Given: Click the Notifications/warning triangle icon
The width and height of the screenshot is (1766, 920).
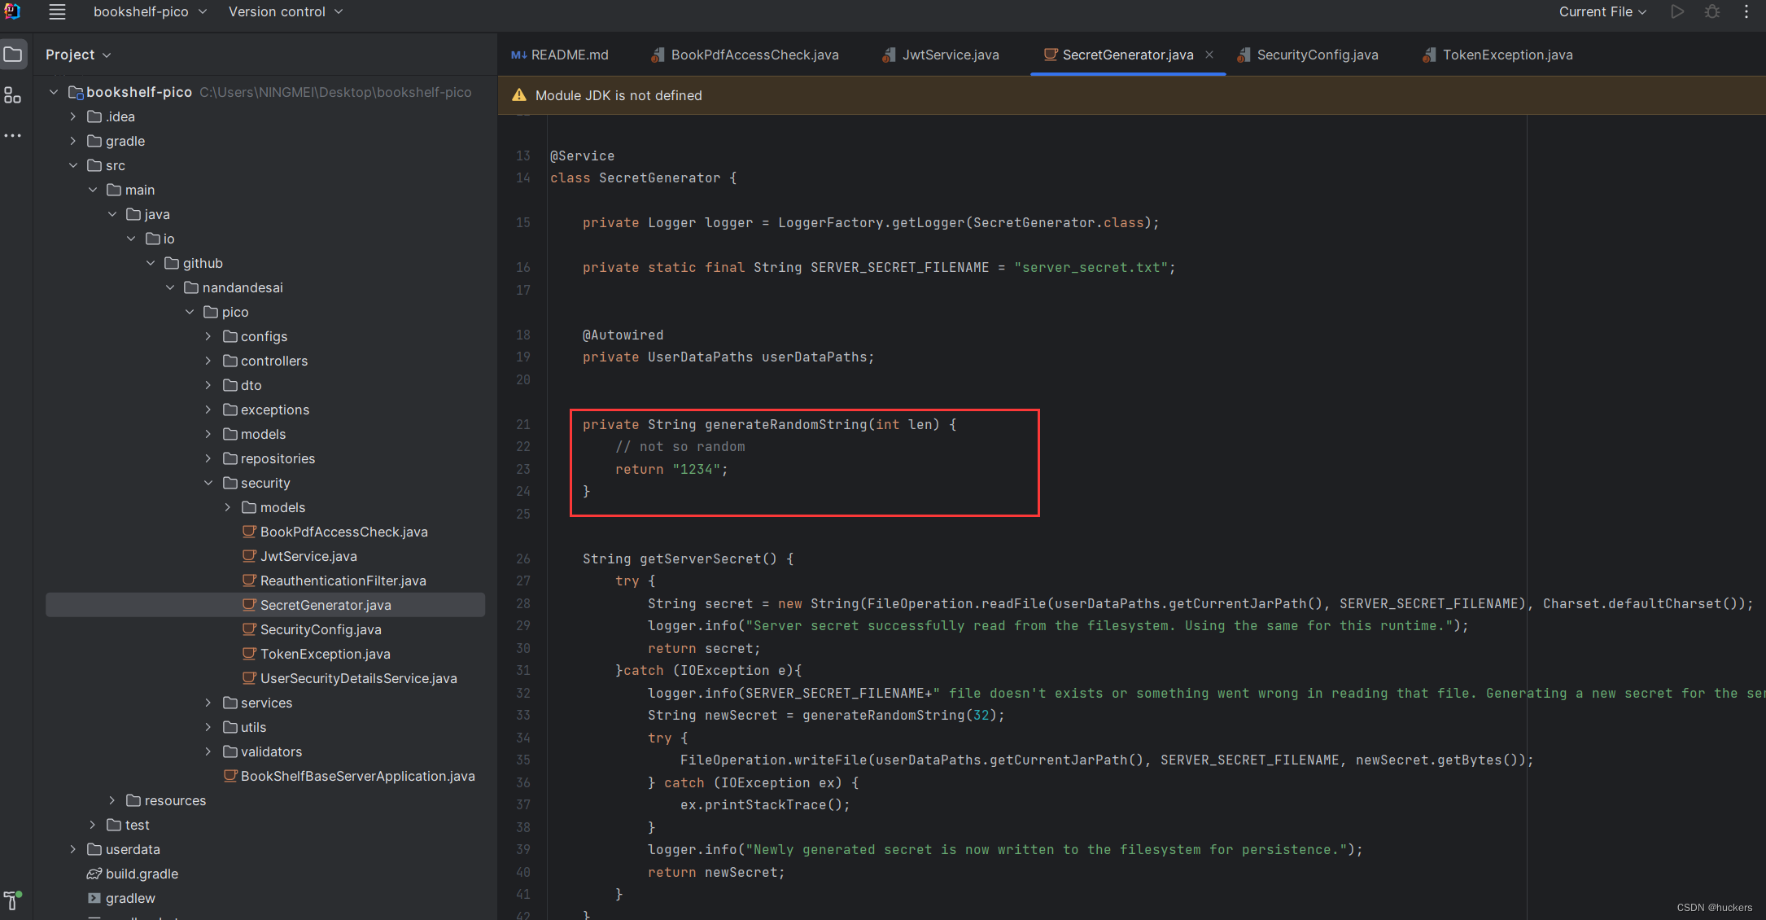Looking at the screenshot, I should click(x=518, y=94).
